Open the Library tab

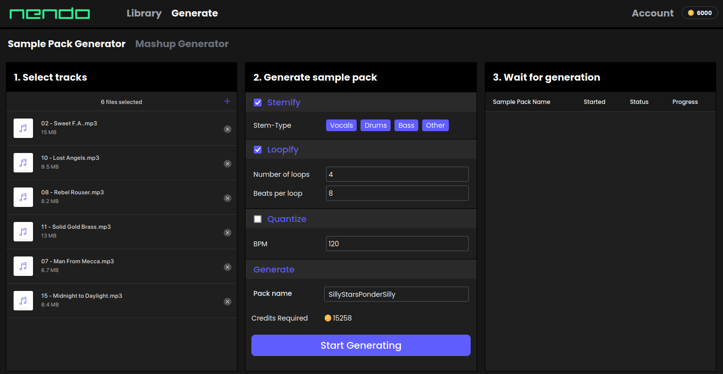point(144,14)
